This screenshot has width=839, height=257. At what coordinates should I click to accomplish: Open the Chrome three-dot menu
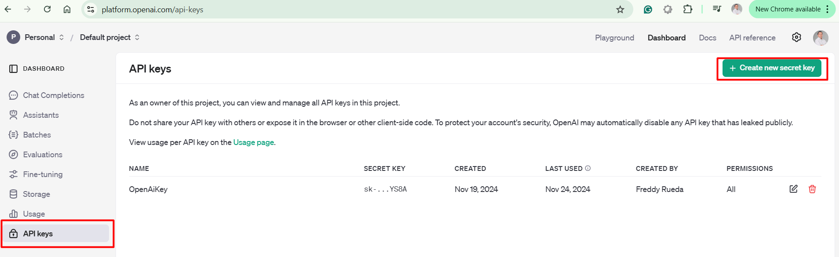click(x=828, y=9)
